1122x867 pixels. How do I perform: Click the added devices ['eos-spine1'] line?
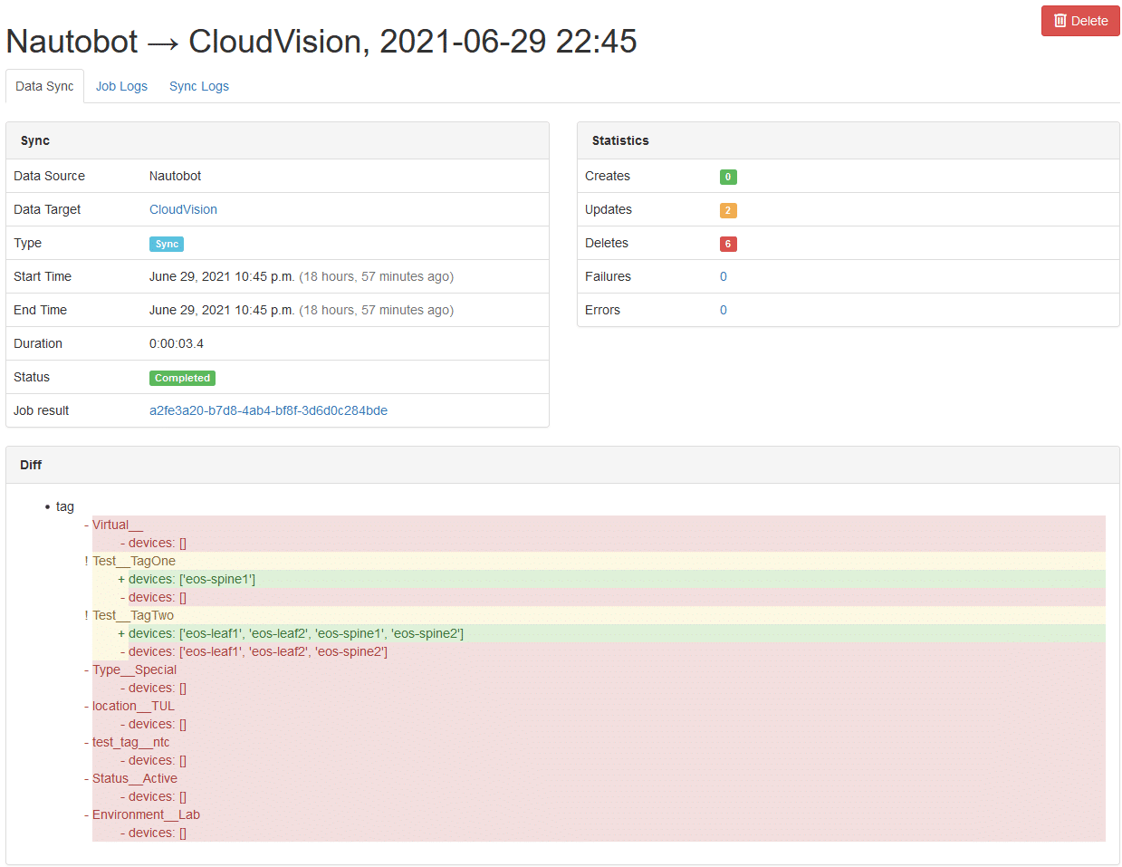point(192,579)
